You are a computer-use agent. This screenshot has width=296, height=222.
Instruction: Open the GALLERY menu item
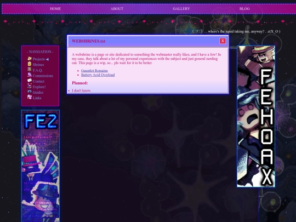point(181,9)
